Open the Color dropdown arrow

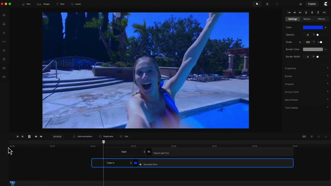pos(325,27)
